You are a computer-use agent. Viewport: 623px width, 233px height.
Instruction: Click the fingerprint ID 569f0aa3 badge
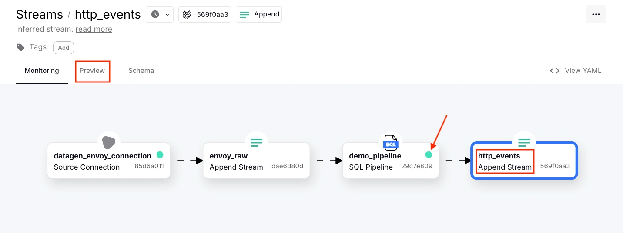[x=204, y=14]
